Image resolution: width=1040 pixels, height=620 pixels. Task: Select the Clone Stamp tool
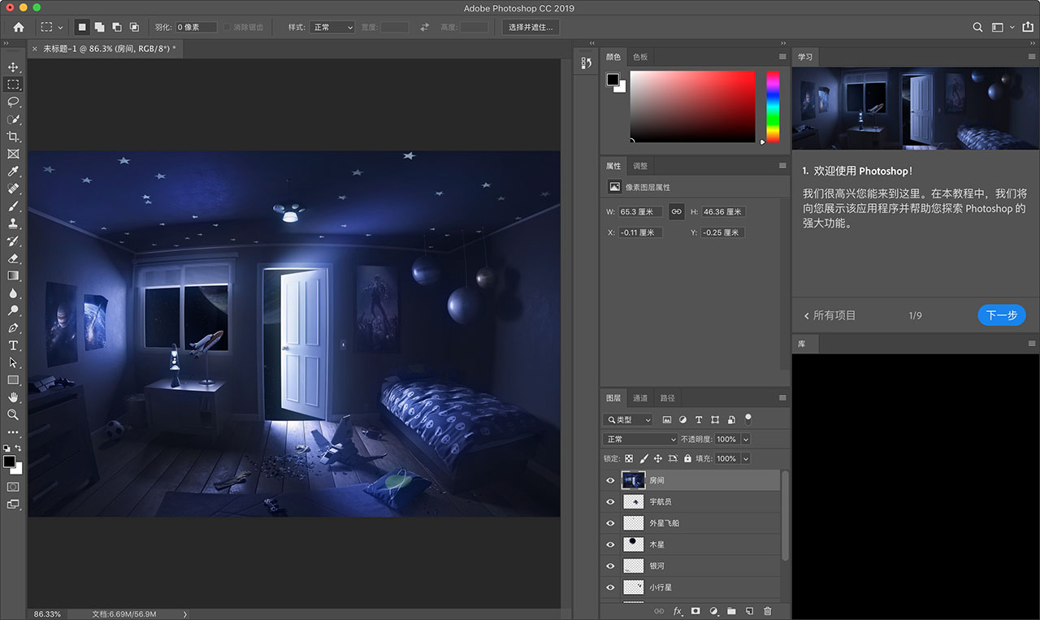(13, 223)
